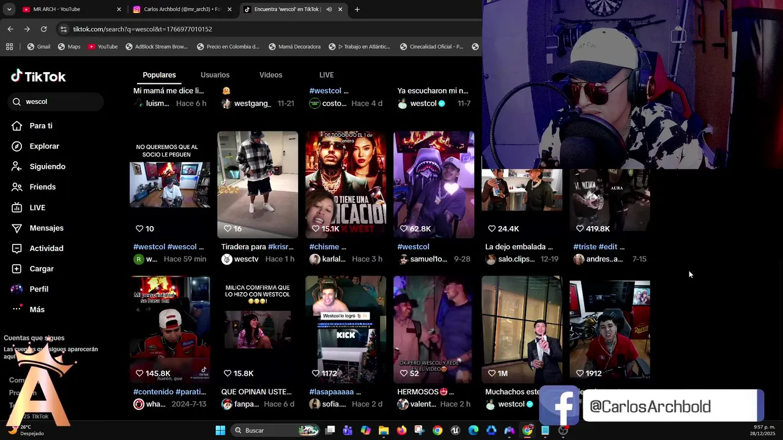The width and height of the screenshot is (783, 440).
Task: Open Microsoft Teams from the taskbar
Action: point(347,430)
